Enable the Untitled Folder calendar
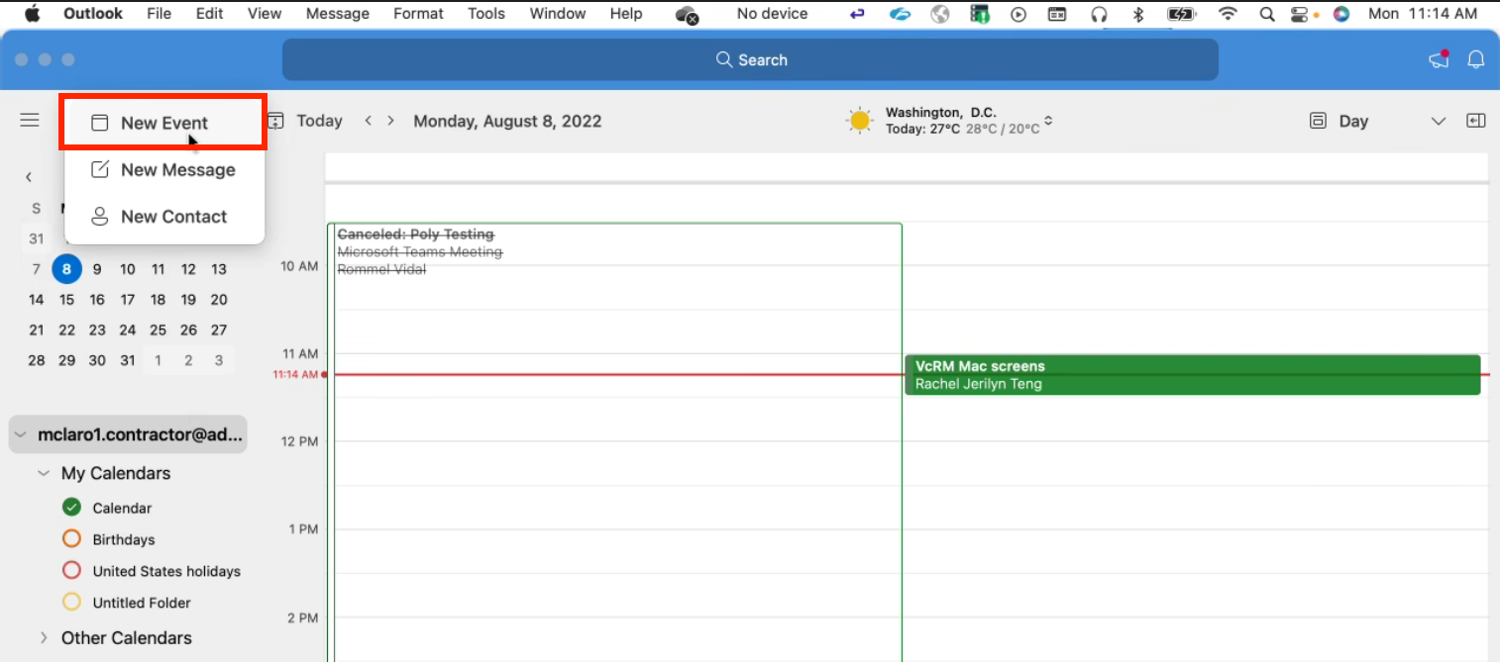The width and height of the screenshot is (1500, 662). (71, 602)
